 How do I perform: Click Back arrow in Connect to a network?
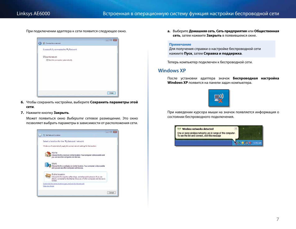[x=40, y=43]
